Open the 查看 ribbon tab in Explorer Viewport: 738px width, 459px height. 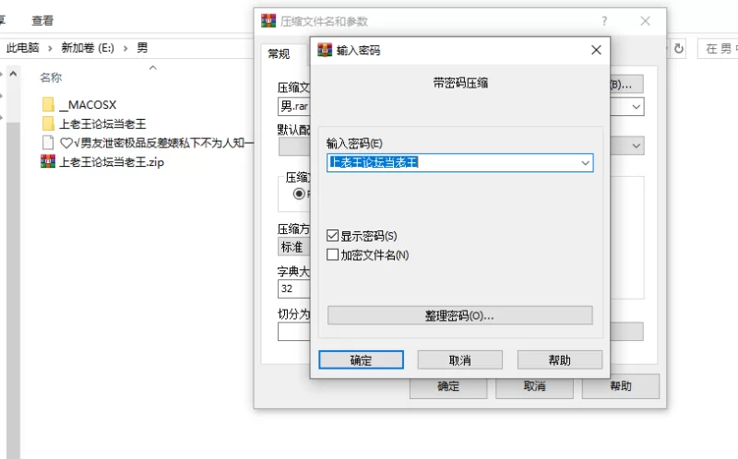pyautogui.click(x=42, y=20)
